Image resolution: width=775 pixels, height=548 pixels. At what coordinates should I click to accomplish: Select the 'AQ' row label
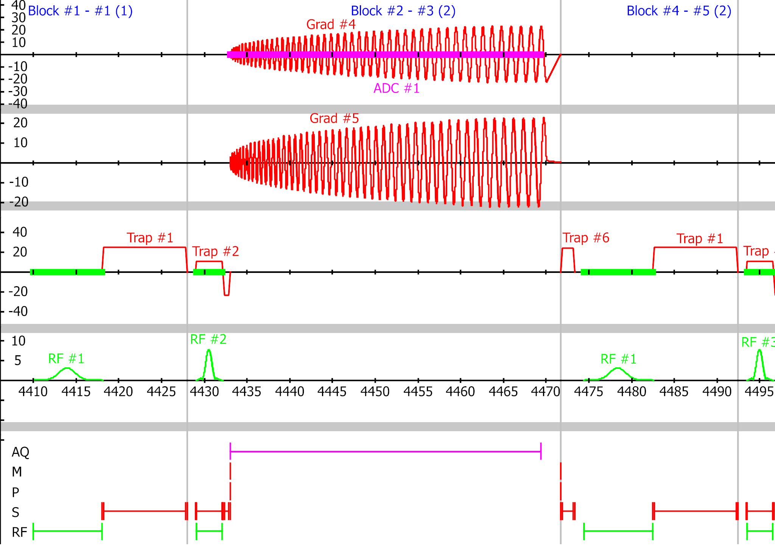(20, 452)
